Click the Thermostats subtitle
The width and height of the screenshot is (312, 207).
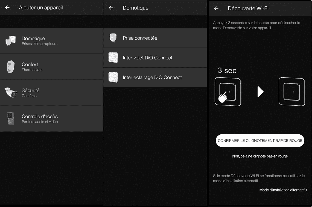click(x=32, y=70)
